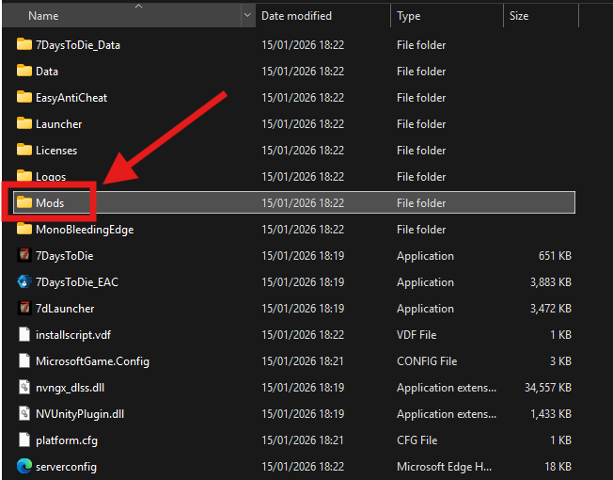The image size is (613, 480).
Task: Click the serverconfig Edge icon
Action: pyautogui.click(x=24, y=466)
